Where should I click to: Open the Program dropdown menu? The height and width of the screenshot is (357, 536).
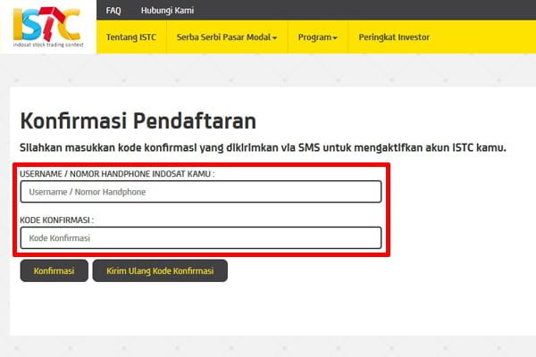point(317,37)
